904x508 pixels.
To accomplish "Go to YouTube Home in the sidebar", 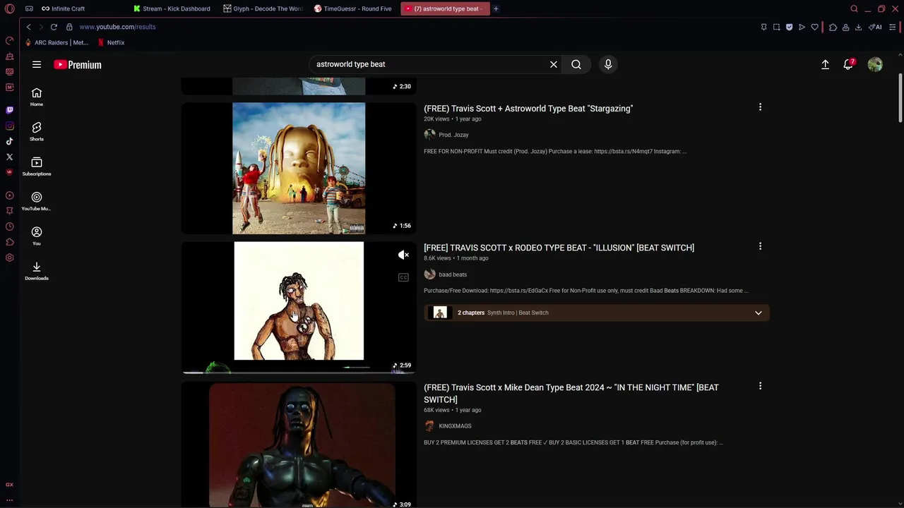I will tap(37, 97).
